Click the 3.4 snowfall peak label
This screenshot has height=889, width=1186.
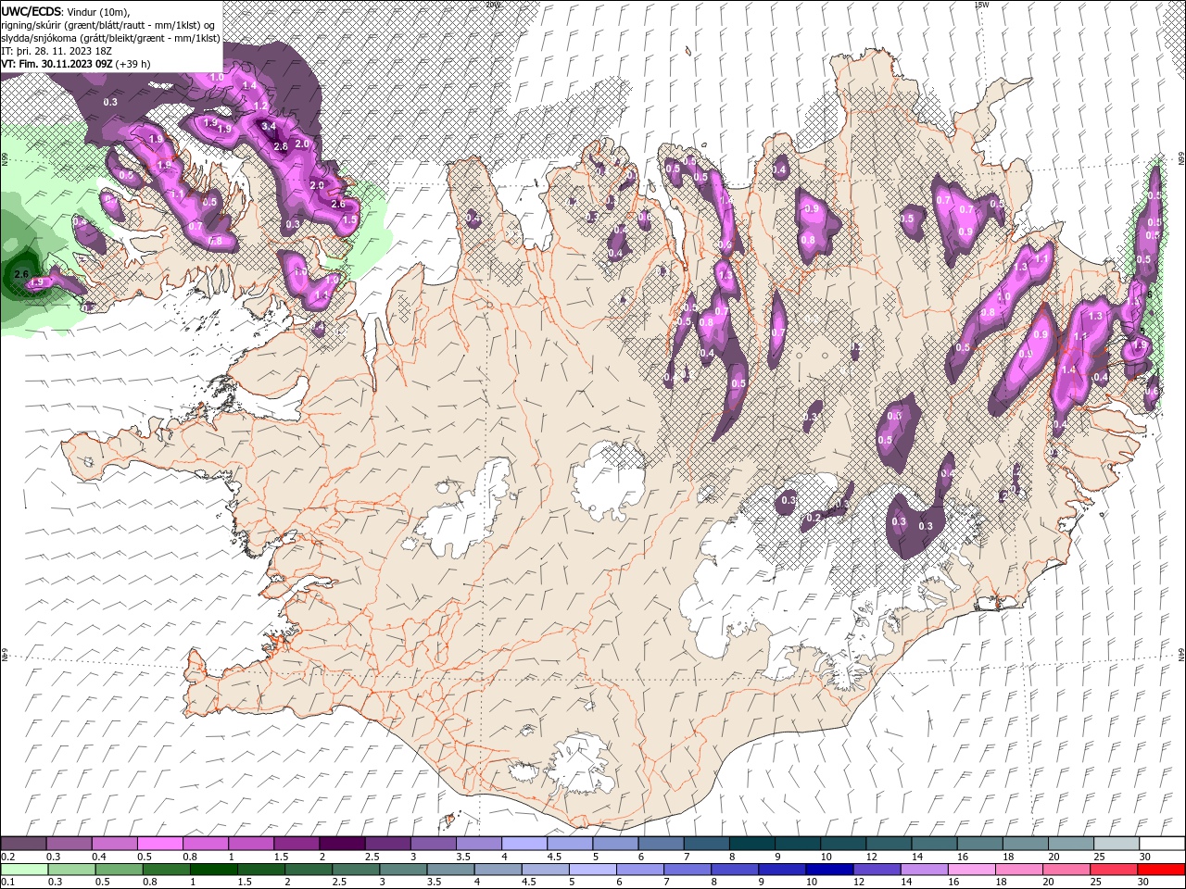[x=269, y=126]
